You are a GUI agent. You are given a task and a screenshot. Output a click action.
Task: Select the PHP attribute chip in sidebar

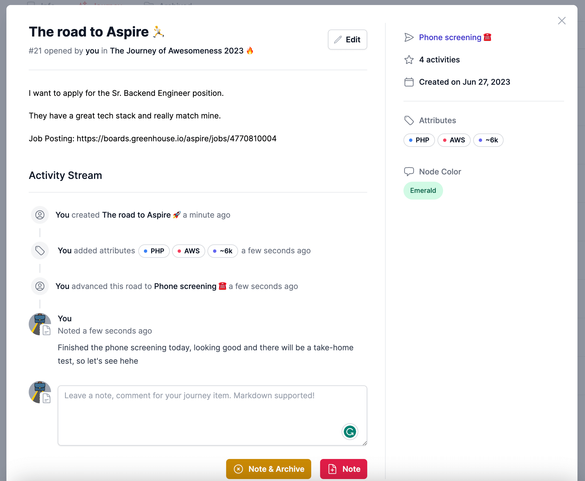click(419, 140)
